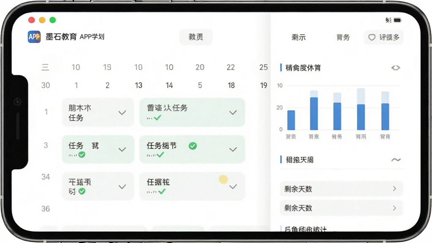Expand the row 3 任务 card chevron
432x243 pixels.
pyautogui.click(x=122, y=149)
